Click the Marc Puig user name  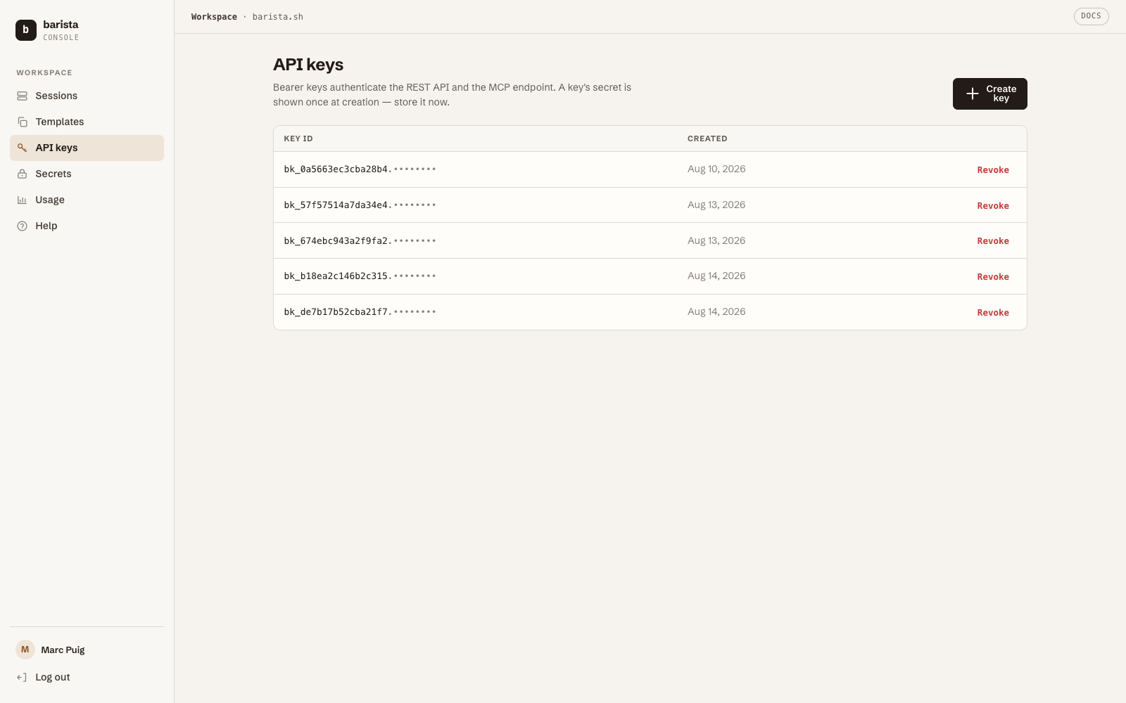[x=63, y=650]
